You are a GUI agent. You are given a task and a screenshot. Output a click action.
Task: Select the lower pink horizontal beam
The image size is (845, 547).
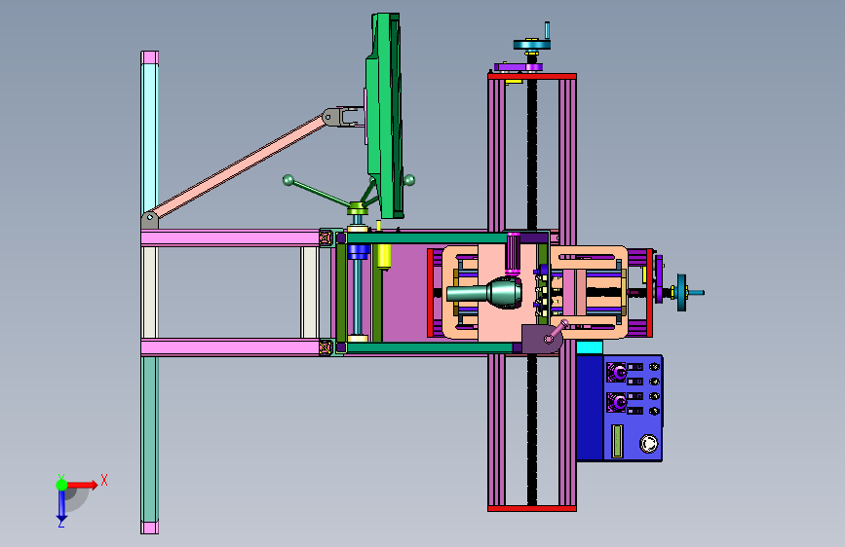point(230,346)
